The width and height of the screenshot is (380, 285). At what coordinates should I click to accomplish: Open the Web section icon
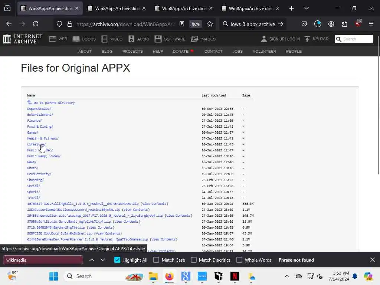click(58, 39)
